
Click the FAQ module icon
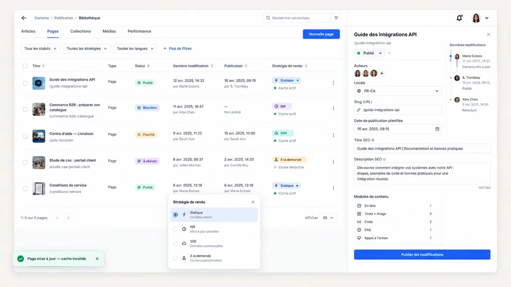coord(359,230)
